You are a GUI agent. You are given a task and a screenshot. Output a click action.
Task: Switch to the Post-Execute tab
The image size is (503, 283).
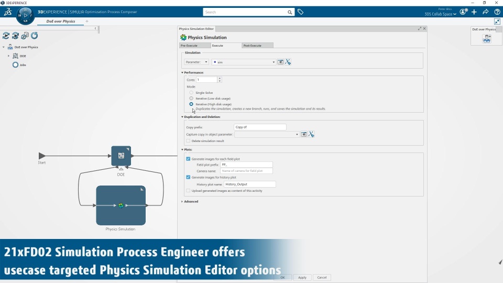257,46
